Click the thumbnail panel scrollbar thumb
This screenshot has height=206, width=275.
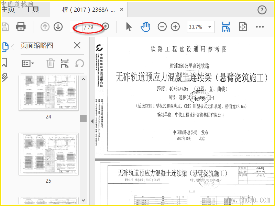(84, 118)
